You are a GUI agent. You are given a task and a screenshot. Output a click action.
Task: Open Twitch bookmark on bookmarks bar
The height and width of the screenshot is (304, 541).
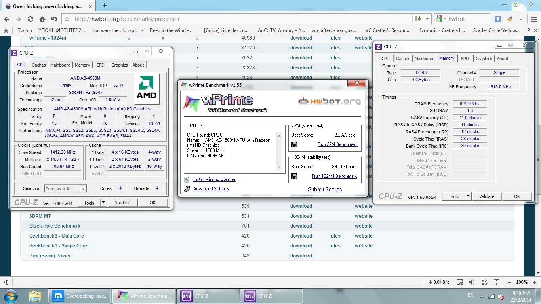[25, 30]
